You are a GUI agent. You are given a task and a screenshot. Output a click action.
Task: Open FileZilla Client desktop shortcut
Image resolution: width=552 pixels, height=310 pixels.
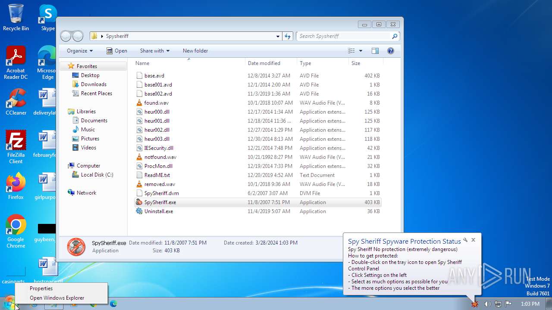click(x=16, y=147)
